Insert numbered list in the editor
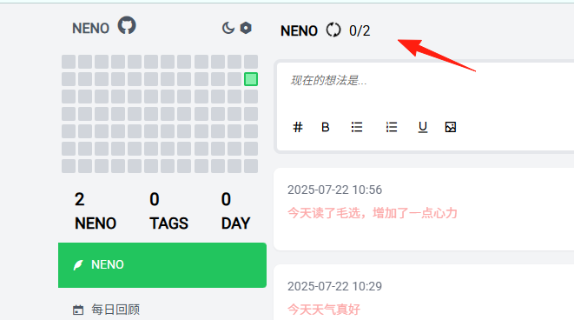Viewport: 574px width, 320px height. point(392,127)
